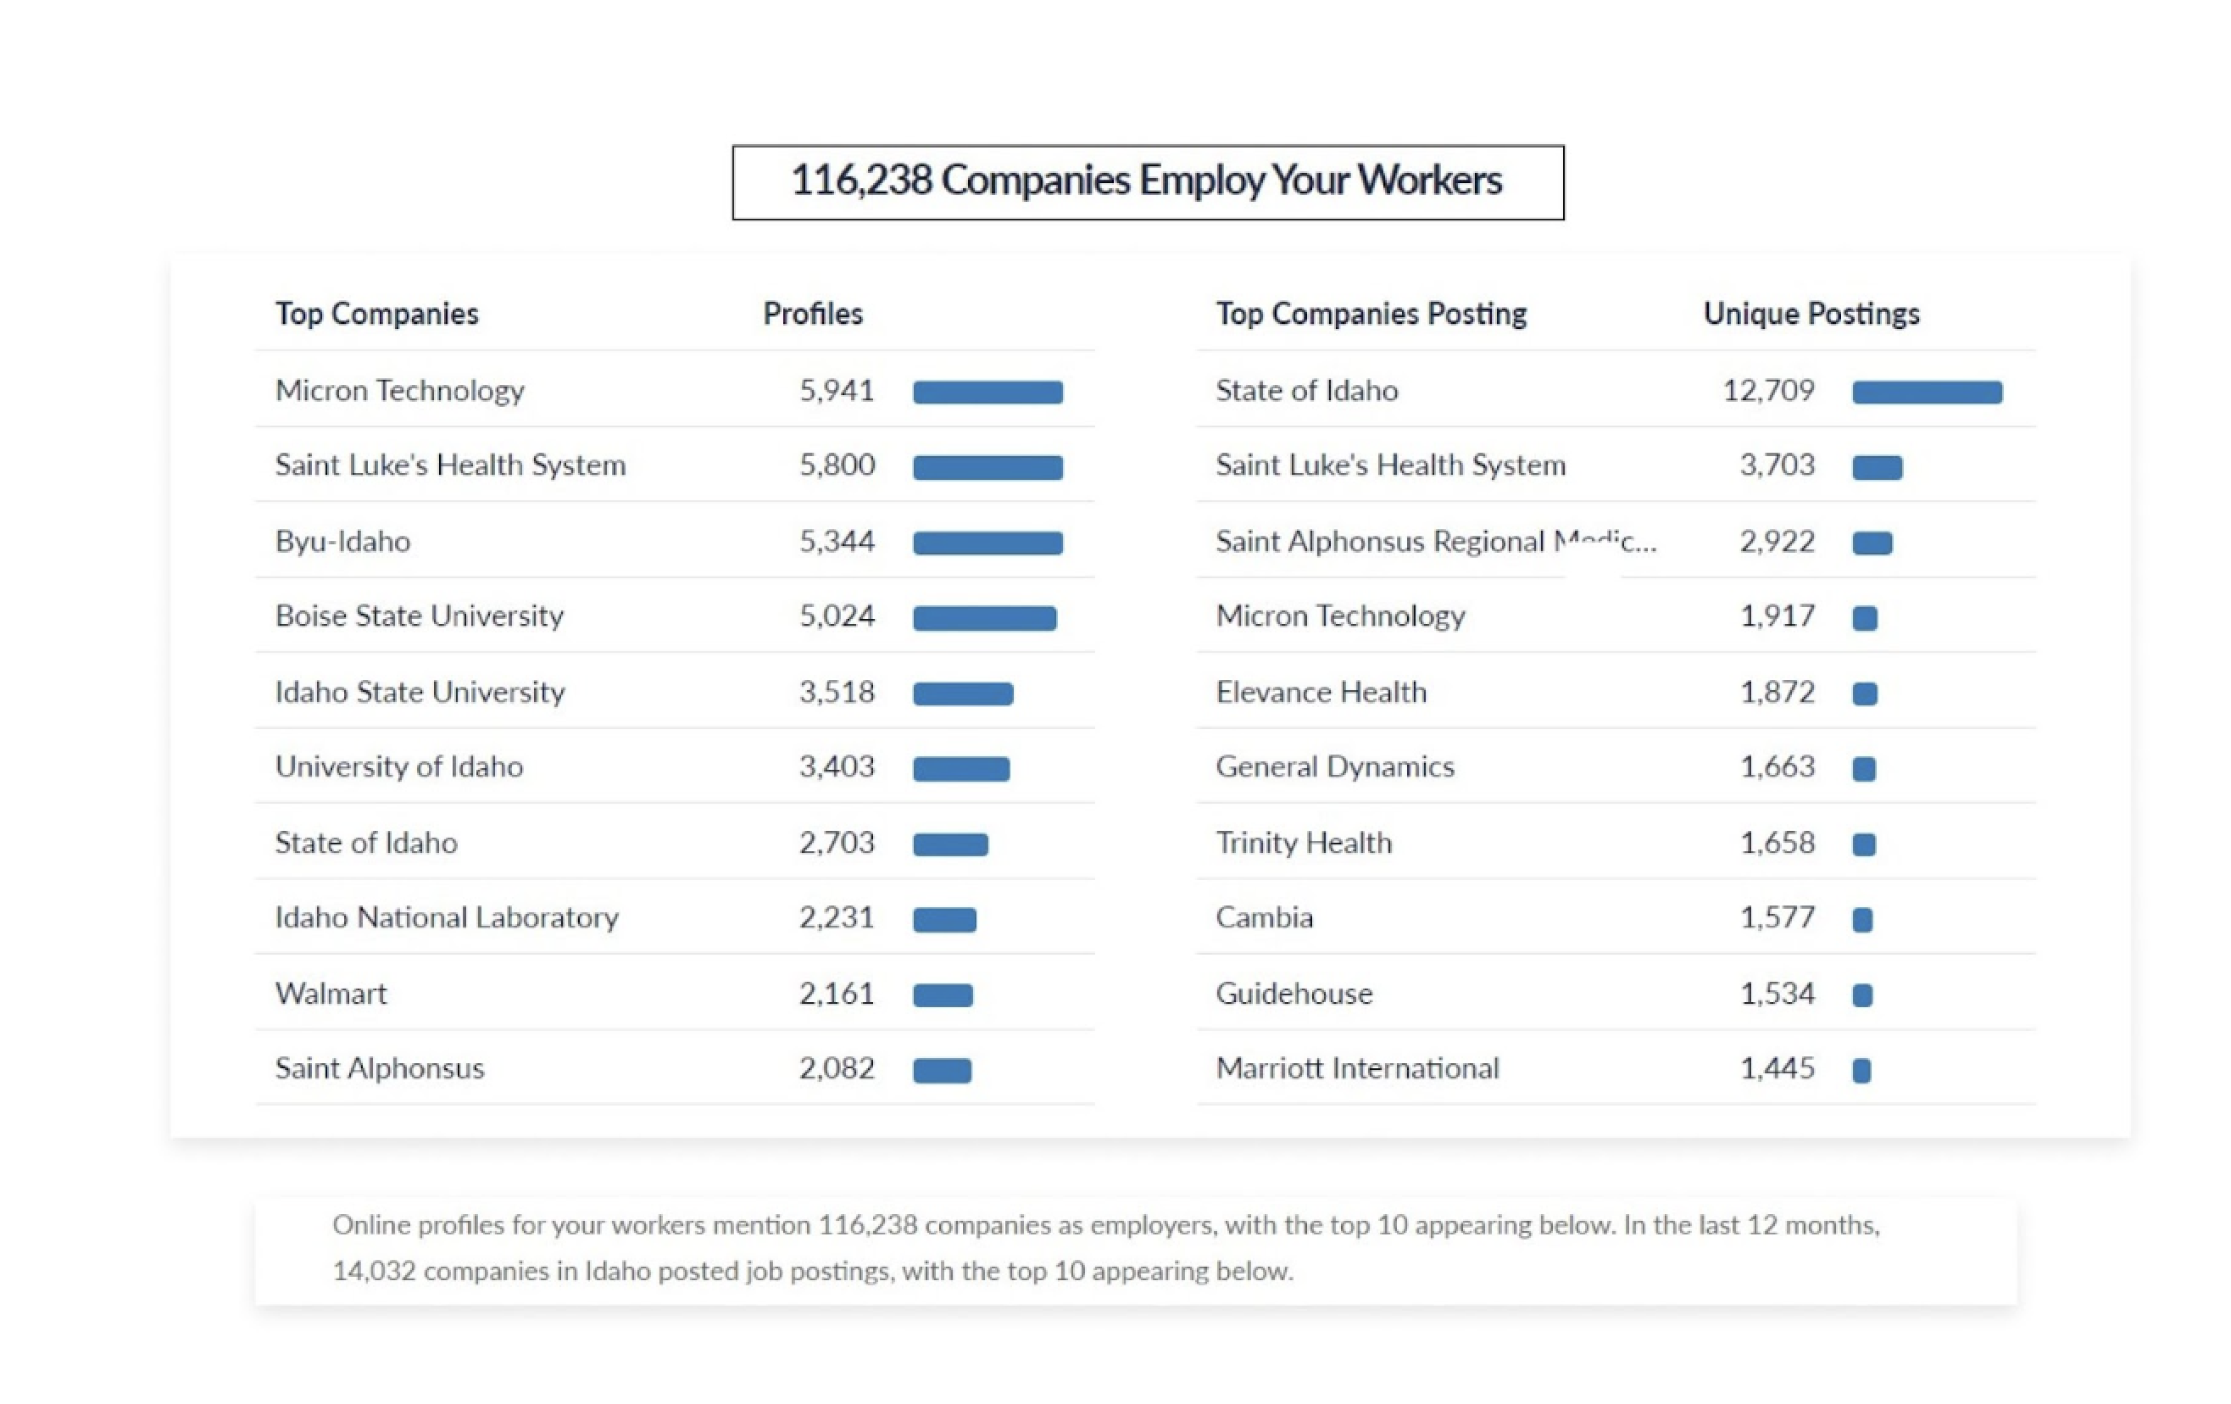
Task: Select General Dynamics in postings list
Action: click(x=1335, y=767)
